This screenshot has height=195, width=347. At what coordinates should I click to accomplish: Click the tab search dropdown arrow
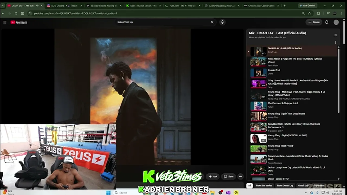pyautogui.click(x=2, y=5)
